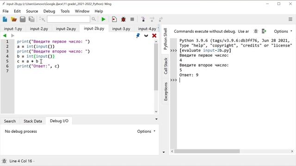Click the code line 'c = a + b'
The height and width of the screenshot is (166, 296).
coord(28,61)
